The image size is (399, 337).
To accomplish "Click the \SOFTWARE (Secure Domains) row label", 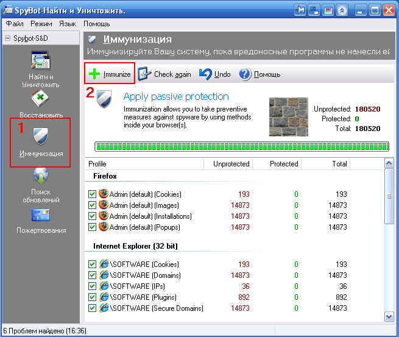I will click(x=157, y=308).
